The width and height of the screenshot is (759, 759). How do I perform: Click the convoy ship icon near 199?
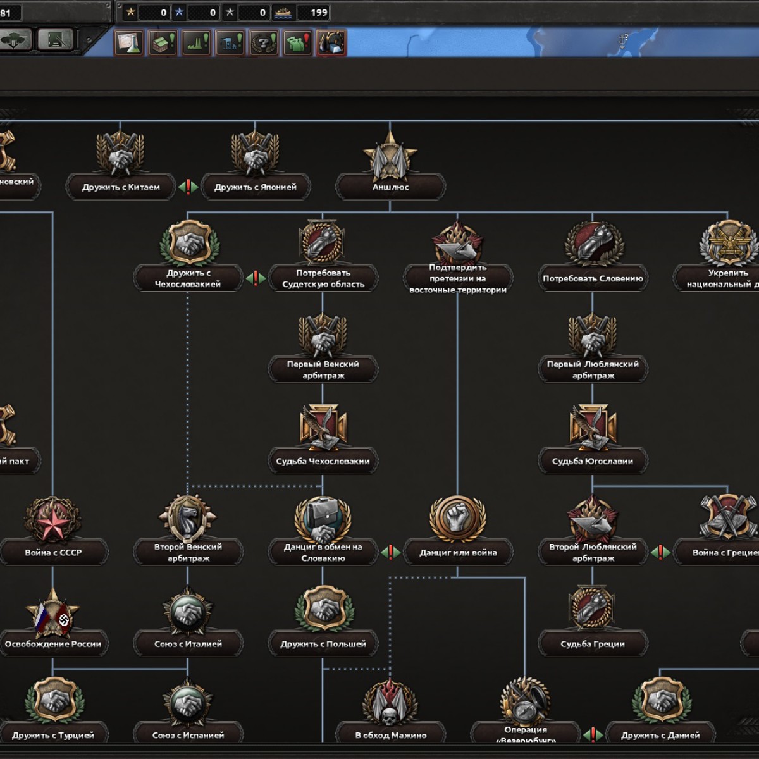tap(283, 12)
